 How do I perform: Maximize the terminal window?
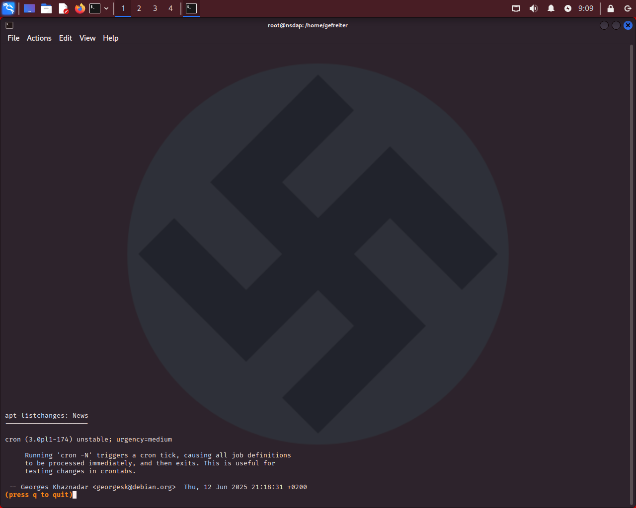point(616,25)
